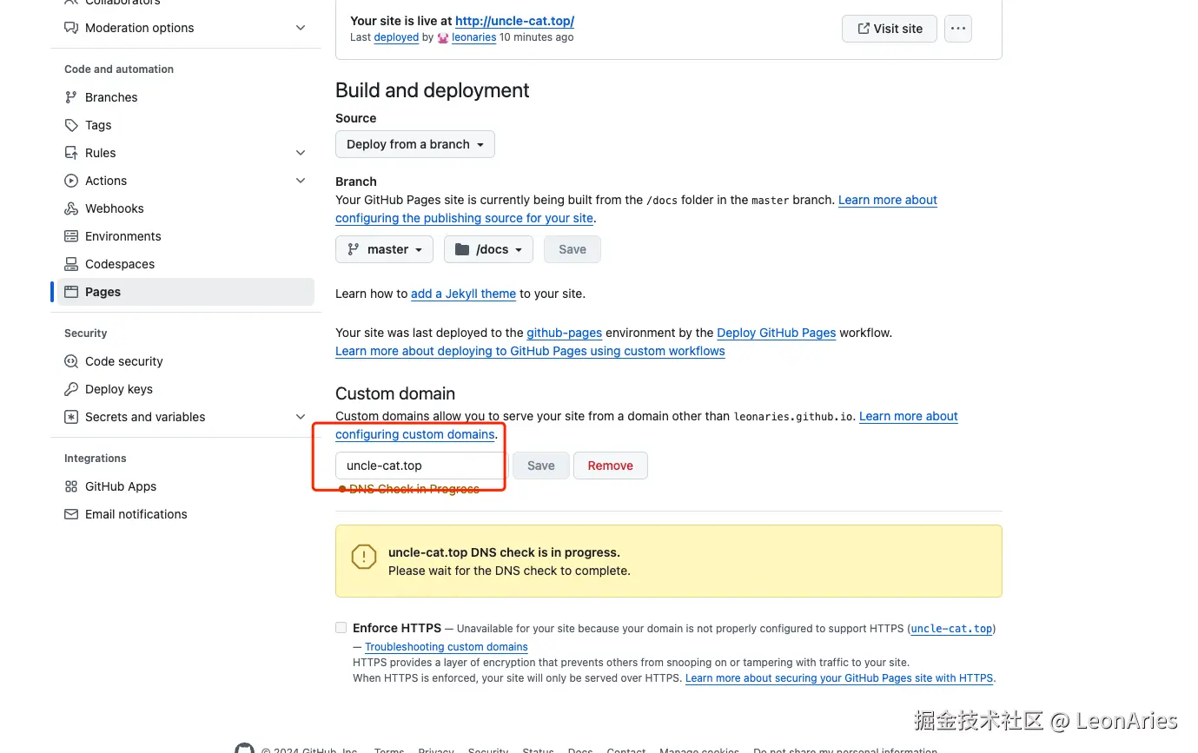The image size is (1198, 753).
Task: Click the Webhooks icon
Action: click(71, 208)
